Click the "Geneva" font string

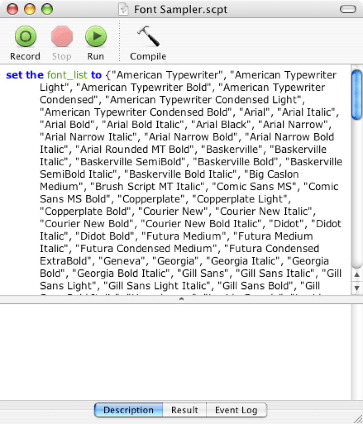click(123, 261)
